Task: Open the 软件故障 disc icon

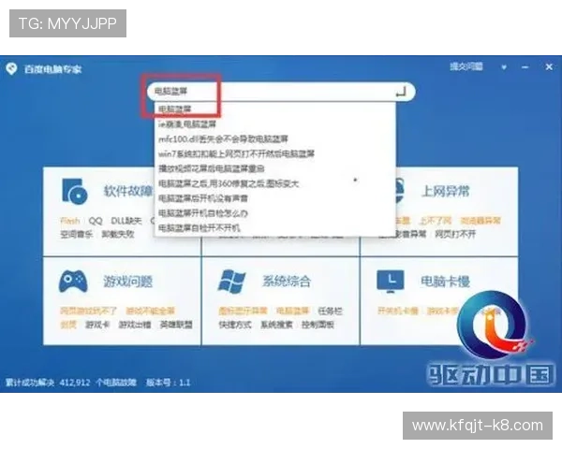Action: click(x=75, y=191)
